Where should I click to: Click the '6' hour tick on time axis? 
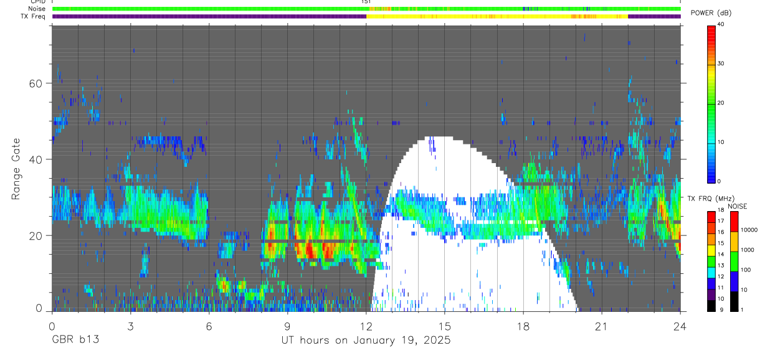(209, 327)
